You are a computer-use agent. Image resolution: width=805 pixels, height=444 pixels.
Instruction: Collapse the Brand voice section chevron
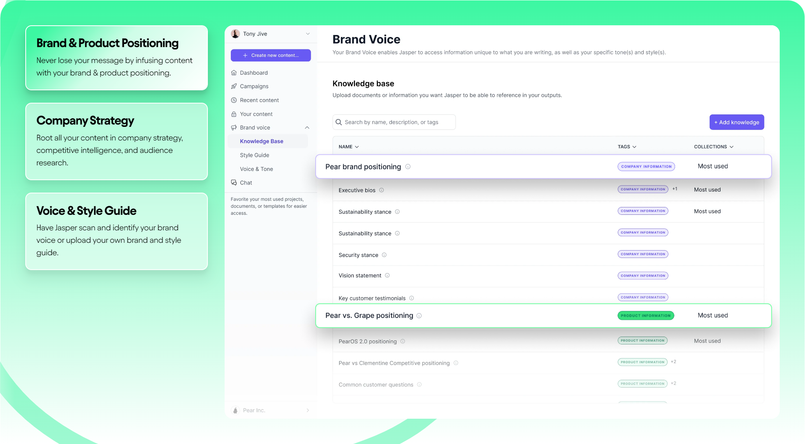click(x=307, y=128)
